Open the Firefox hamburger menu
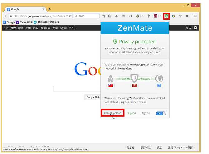This screenshot has width=209, height=154. coord(195,16)
